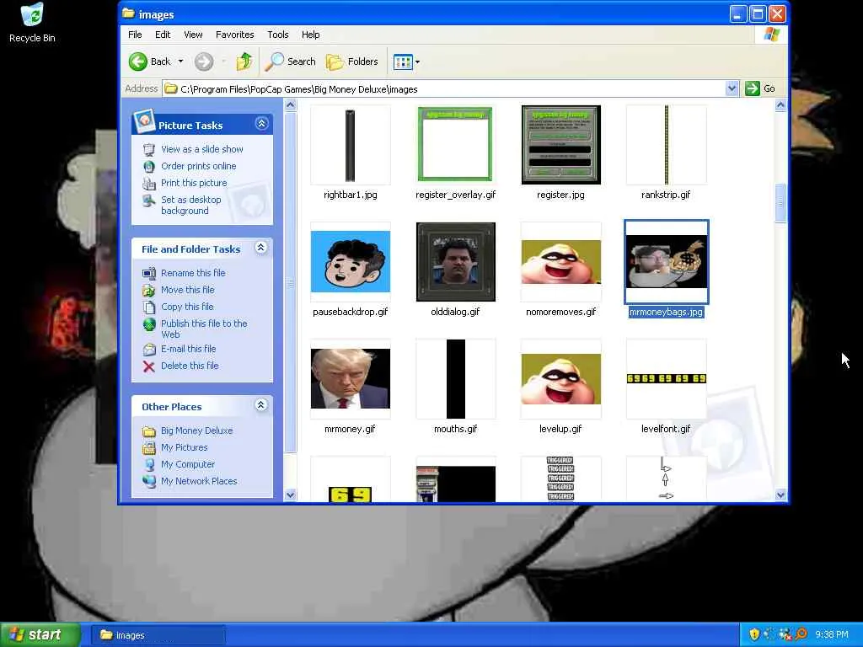This screenshot has height=647, width=863.
Task: Select the olddialog.gif thumbnail
Action: (x=455, y=262)
